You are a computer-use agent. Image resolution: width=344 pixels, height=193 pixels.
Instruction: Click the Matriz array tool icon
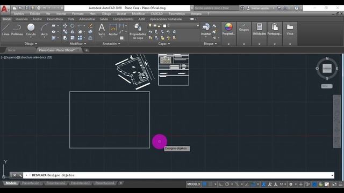pyautogui.click(x=80, y=38)
